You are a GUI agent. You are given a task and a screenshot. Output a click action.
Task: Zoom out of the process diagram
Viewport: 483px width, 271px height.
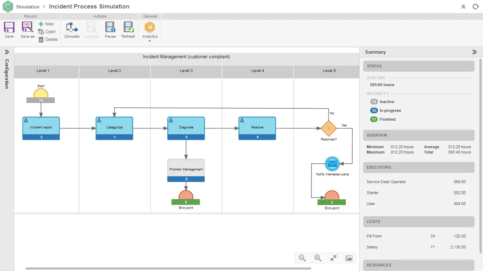tap(302, 258)
